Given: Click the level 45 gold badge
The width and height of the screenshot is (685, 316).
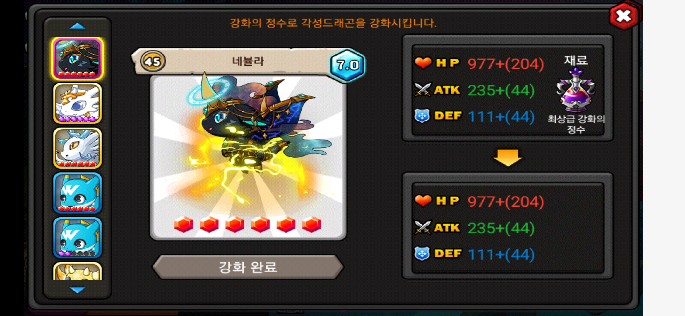Looking at the screenshot, I should (x=153, y=61).
